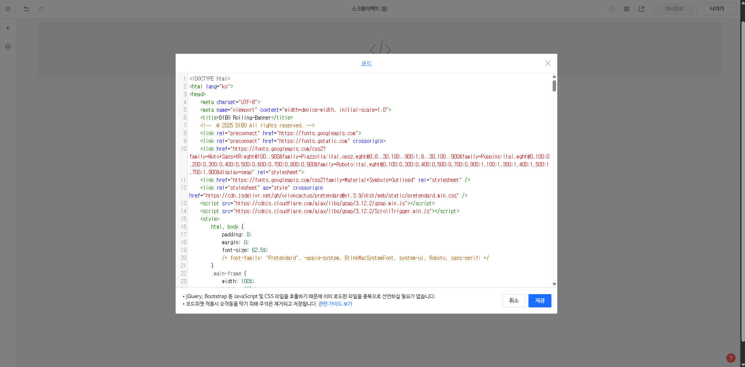Click the red help question mark icon
745x367 pixels.
tap(731, 358)
